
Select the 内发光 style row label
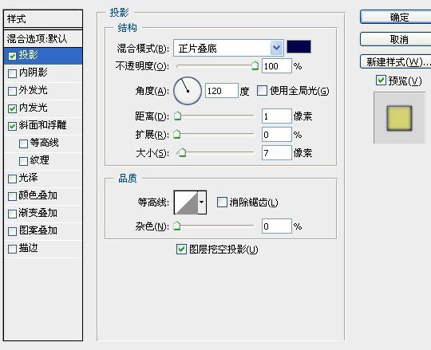(33, 108)
